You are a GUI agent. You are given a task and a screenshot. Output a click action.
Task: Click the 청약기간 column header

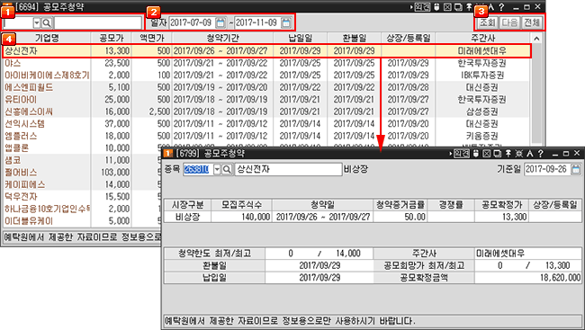222,38
